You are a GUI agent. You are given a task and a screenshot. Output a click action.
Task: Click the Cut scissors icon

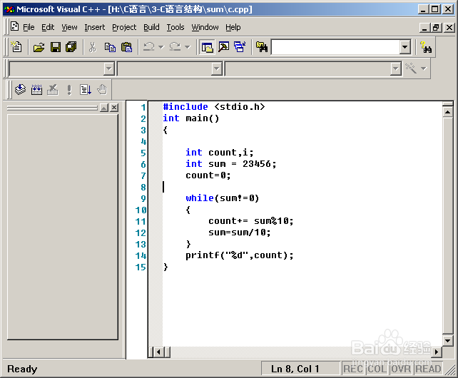point(93,47)
